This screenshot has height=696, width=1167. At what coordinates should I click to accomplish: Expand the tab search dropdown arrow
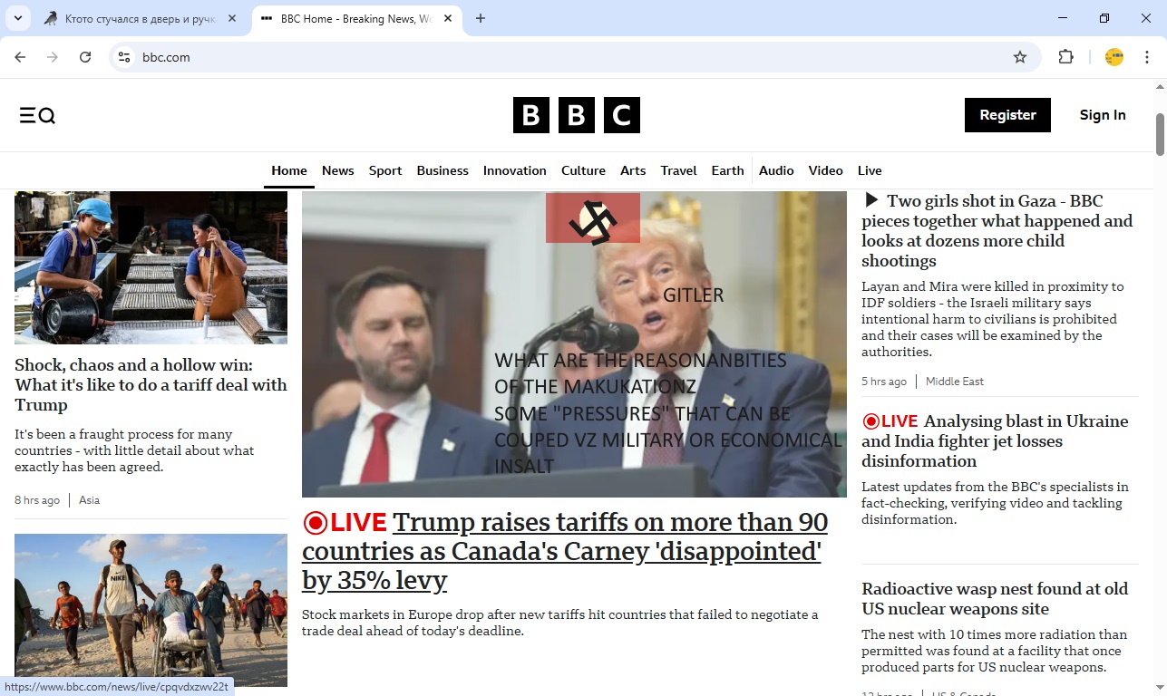click(17, 18)
